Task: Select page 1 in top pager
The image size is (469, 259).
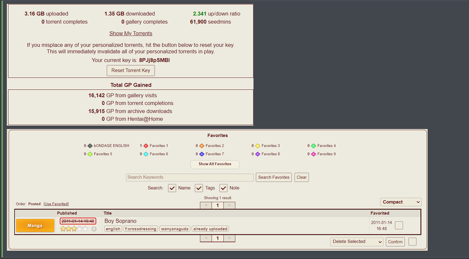Action: (x=217, y=205)
